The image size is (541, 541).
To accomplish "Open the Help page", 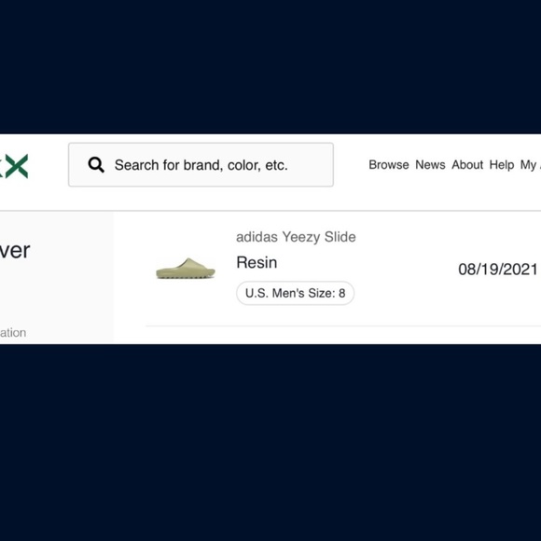I will coord(502,165).
